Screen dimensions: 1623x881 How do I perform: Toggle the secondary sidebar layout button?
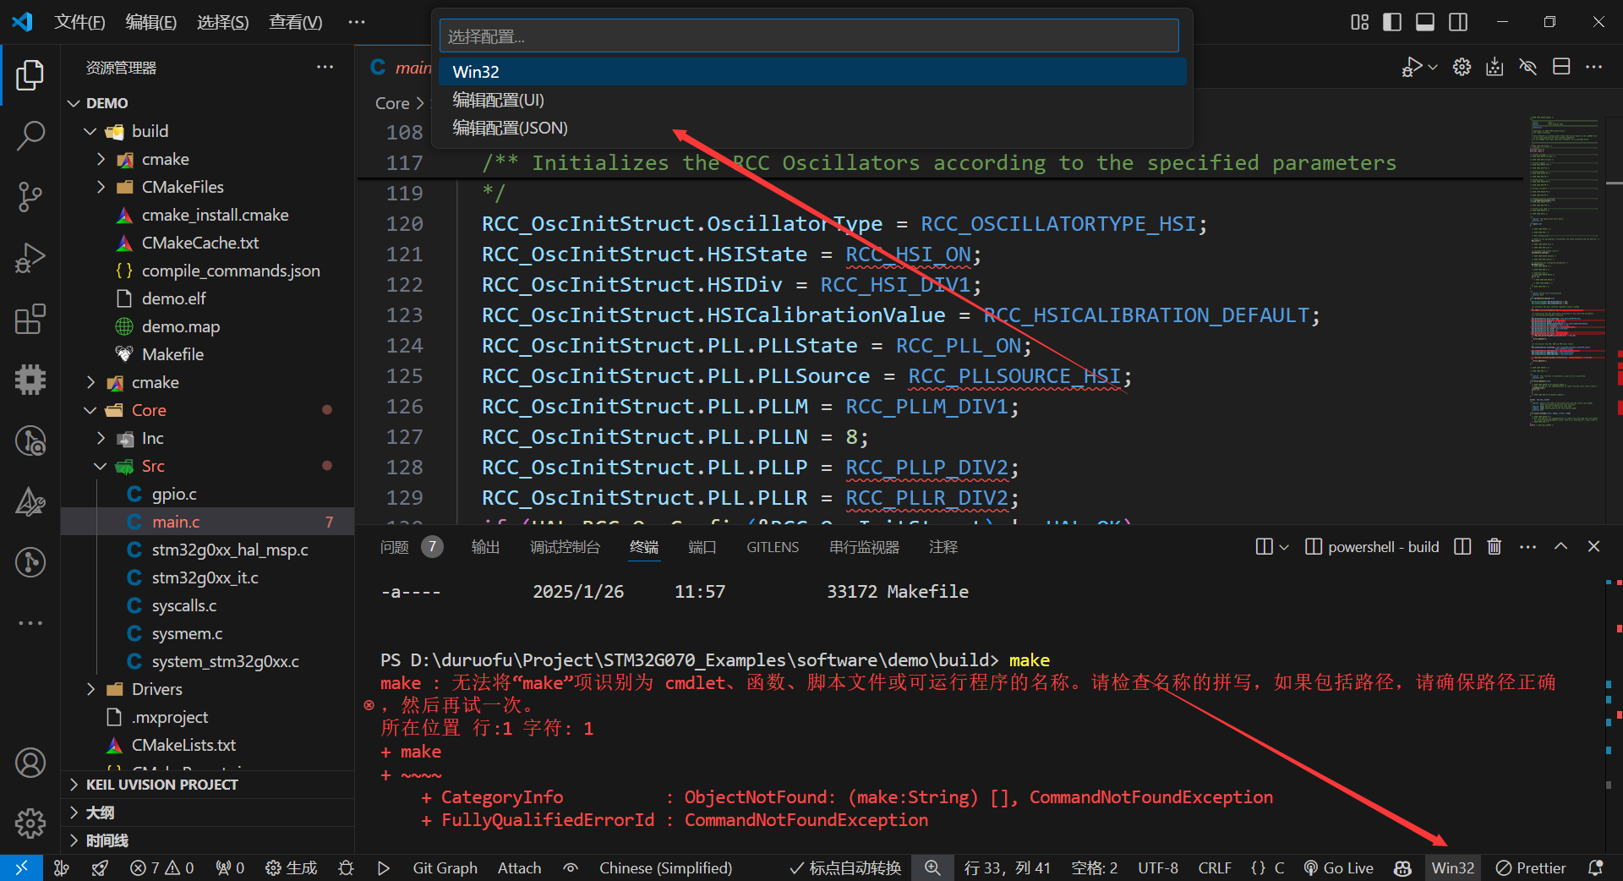[1458, 22]
